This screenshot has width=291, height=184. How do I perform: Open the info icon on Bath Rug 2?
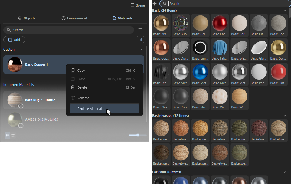pos(21,106)
